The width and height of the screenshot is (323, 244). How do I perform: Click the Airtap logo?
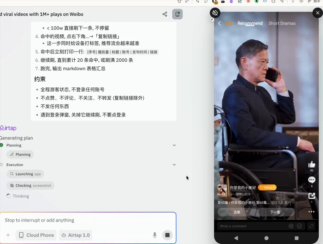(8, 128)
